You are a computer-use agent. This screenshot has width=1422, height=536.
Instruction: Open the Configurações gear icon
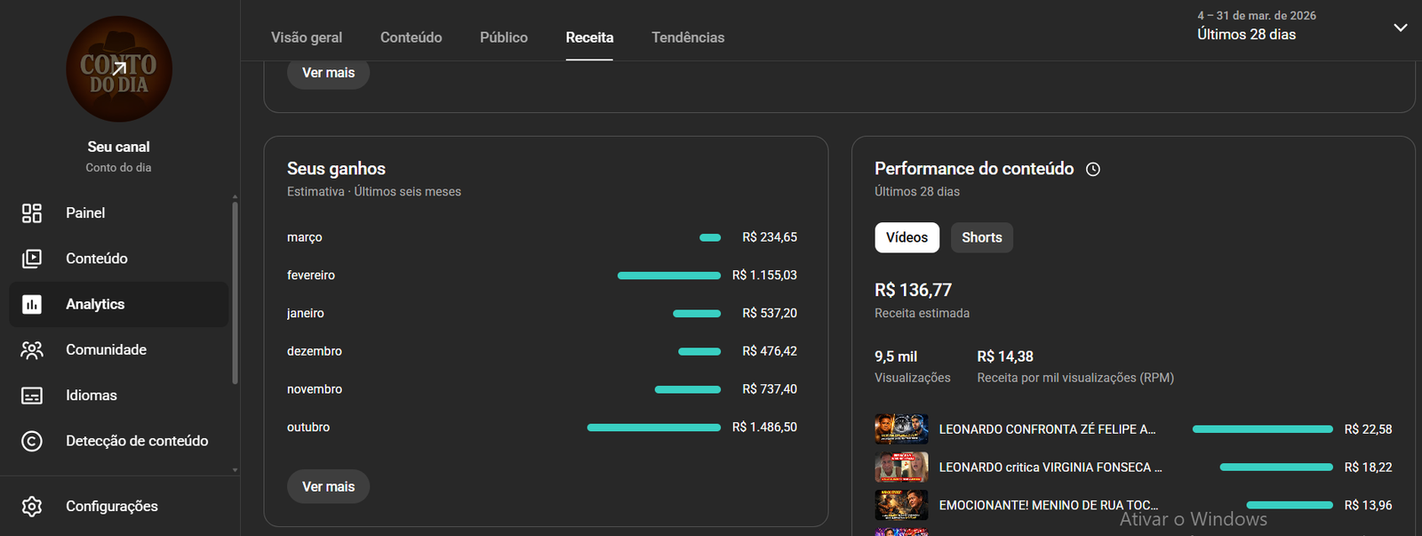[32, 507]
